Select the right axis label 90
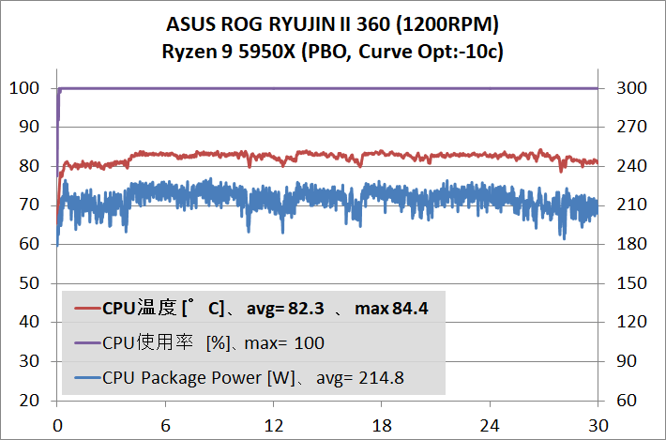Image resolution: width=666 pixels, height=440 pixels. [x=627, y=361]
